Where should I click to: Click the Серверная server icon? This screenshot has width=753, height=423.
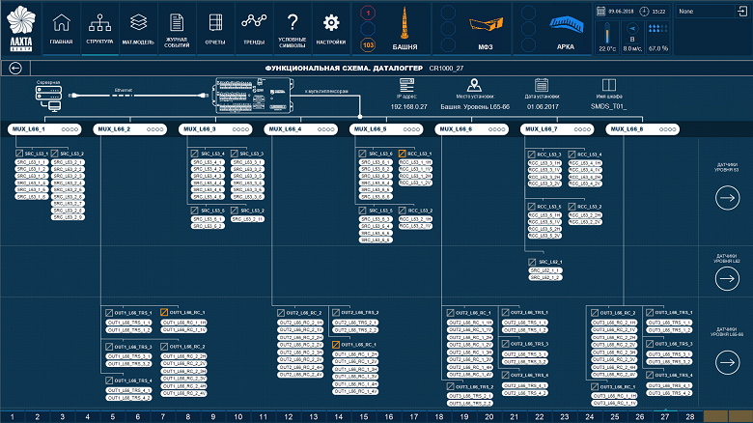48,99
